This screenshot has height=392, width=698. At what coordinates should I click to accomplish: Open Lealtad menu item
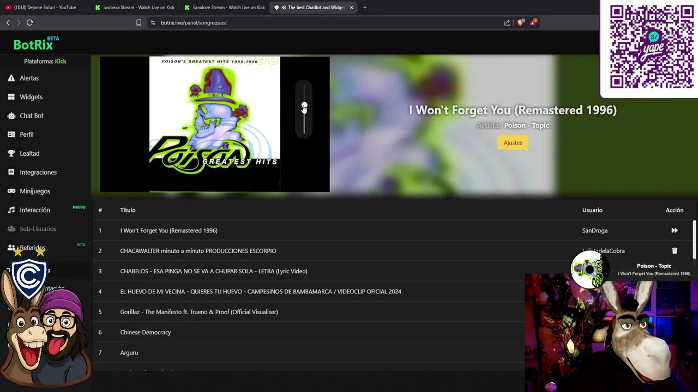[29, 154]
